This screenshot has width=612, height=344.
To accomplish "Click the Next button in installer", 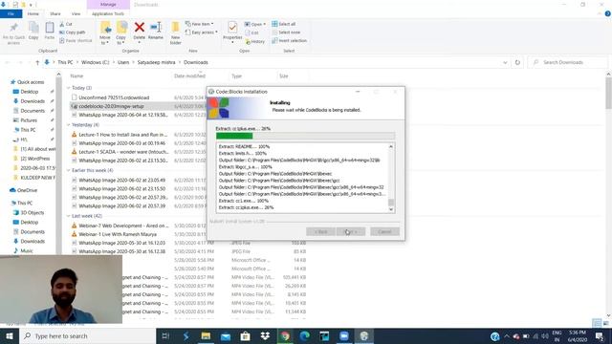I will pyautogui.click(x=351, y=231).
